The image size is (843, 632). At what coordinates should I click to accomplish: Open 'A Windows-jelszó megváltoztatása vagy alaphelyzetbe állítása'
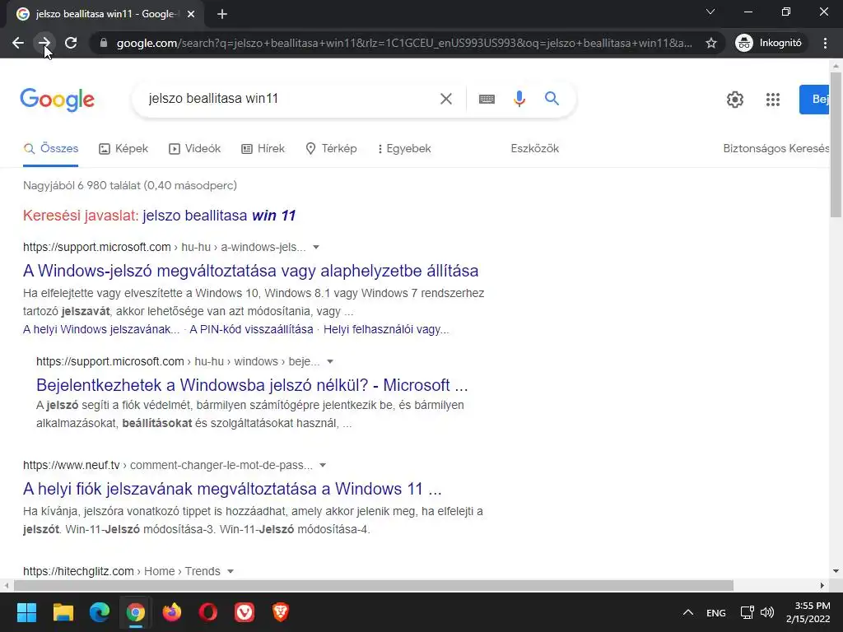pyautogui.click(x=250, y=271)
